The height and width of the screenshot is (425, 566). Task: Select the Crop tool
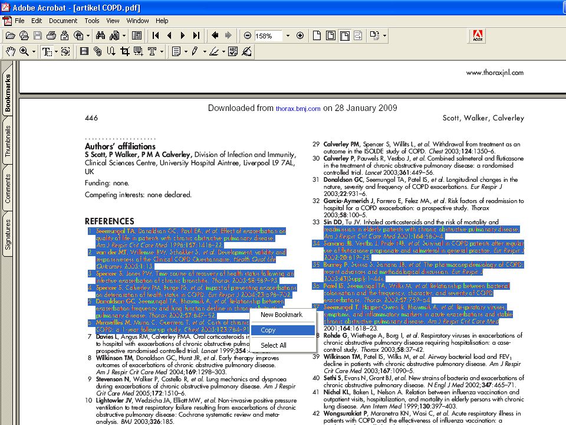coord(125,51)
